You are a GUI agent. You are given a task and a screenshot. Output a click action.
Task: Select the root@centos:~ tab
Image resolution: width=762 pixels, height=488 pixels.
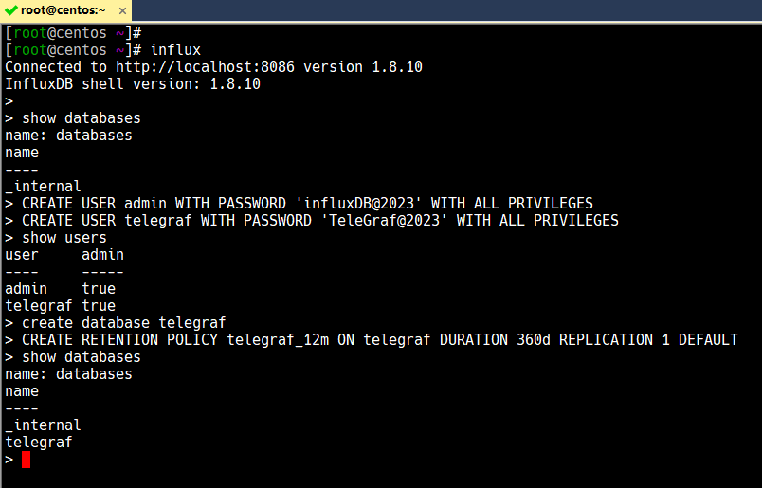pyautogui.click(x=62, y=10)
